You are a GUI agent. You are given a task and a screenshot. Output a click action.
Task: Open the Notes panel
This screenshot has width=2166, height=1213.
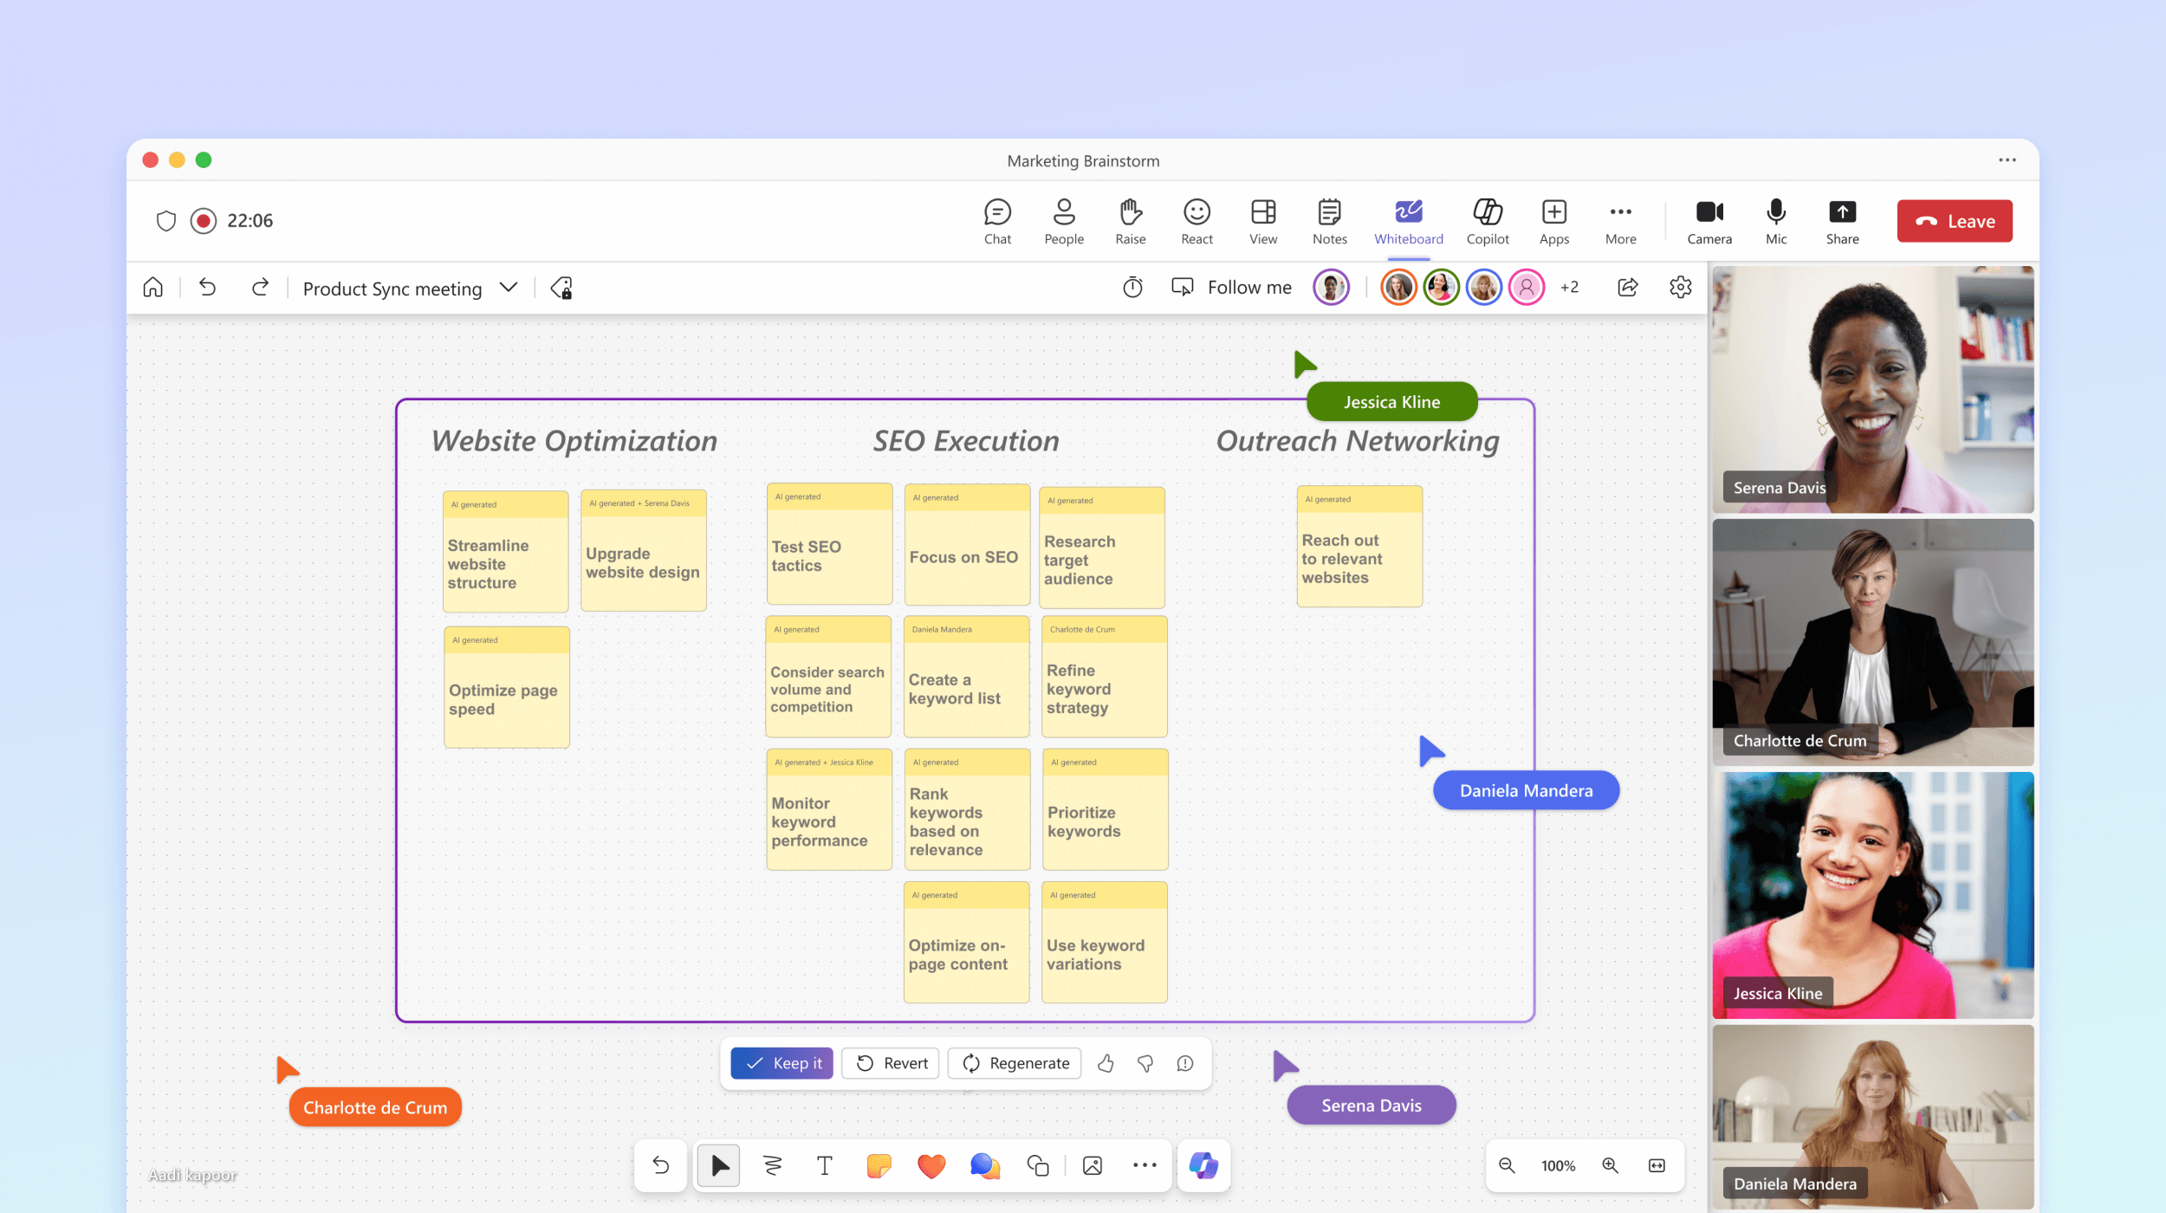pyautogui.click(x=1328, y=220)
